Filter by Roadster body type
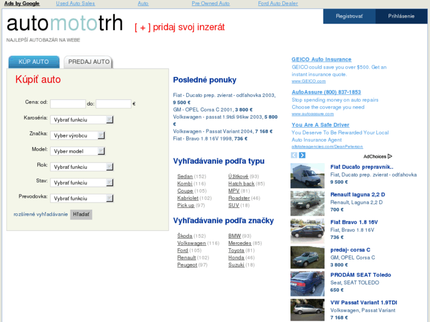The height and width of the screenshot is (322, 430). click(x=239, y=198)
